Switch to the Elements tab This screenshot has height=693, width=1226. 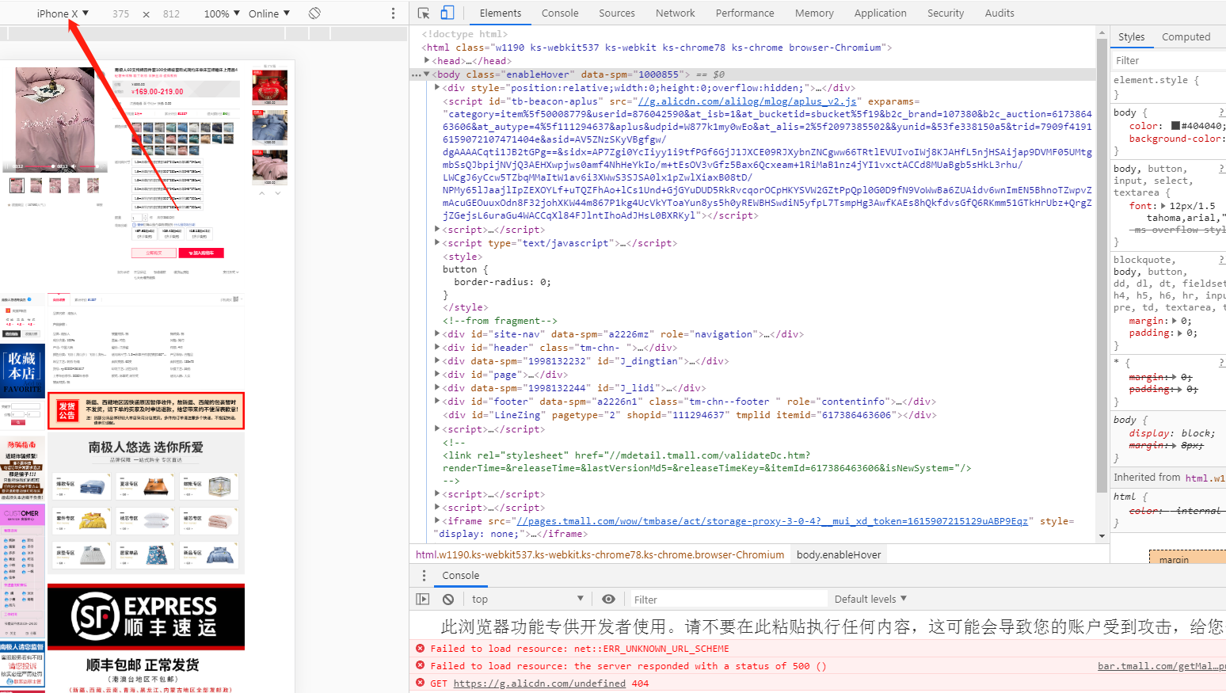click(x=501, y=13)
